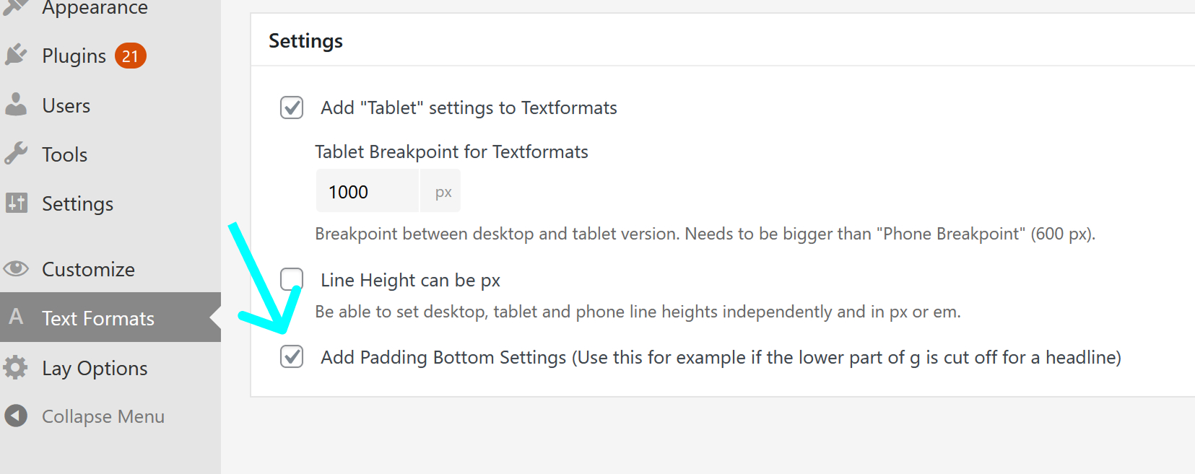Image resolution: width=1195 pixels, height=474 pixels.
Task: Click the Collapse Menu arrow icon
Action: (16, 416)
